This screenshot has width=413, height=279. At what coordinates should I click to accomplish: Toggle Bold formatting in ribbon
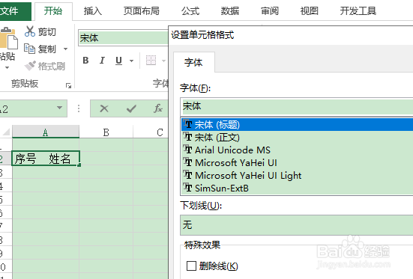(x=85, y=61)
